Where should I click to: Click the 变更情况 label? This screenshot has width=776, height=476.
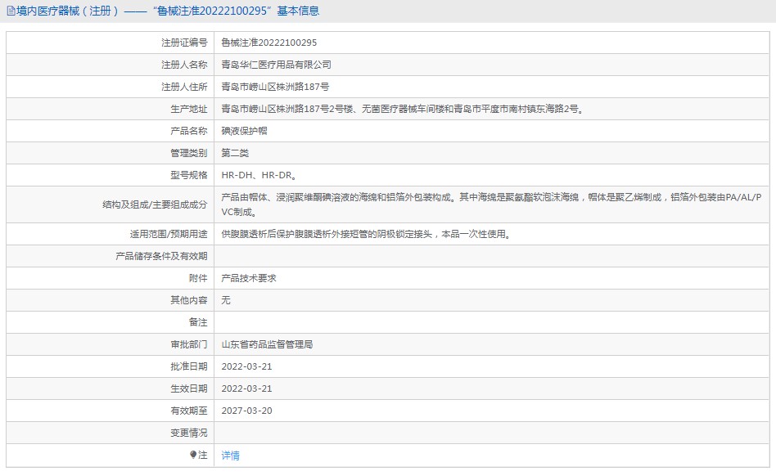pos(188,433)
